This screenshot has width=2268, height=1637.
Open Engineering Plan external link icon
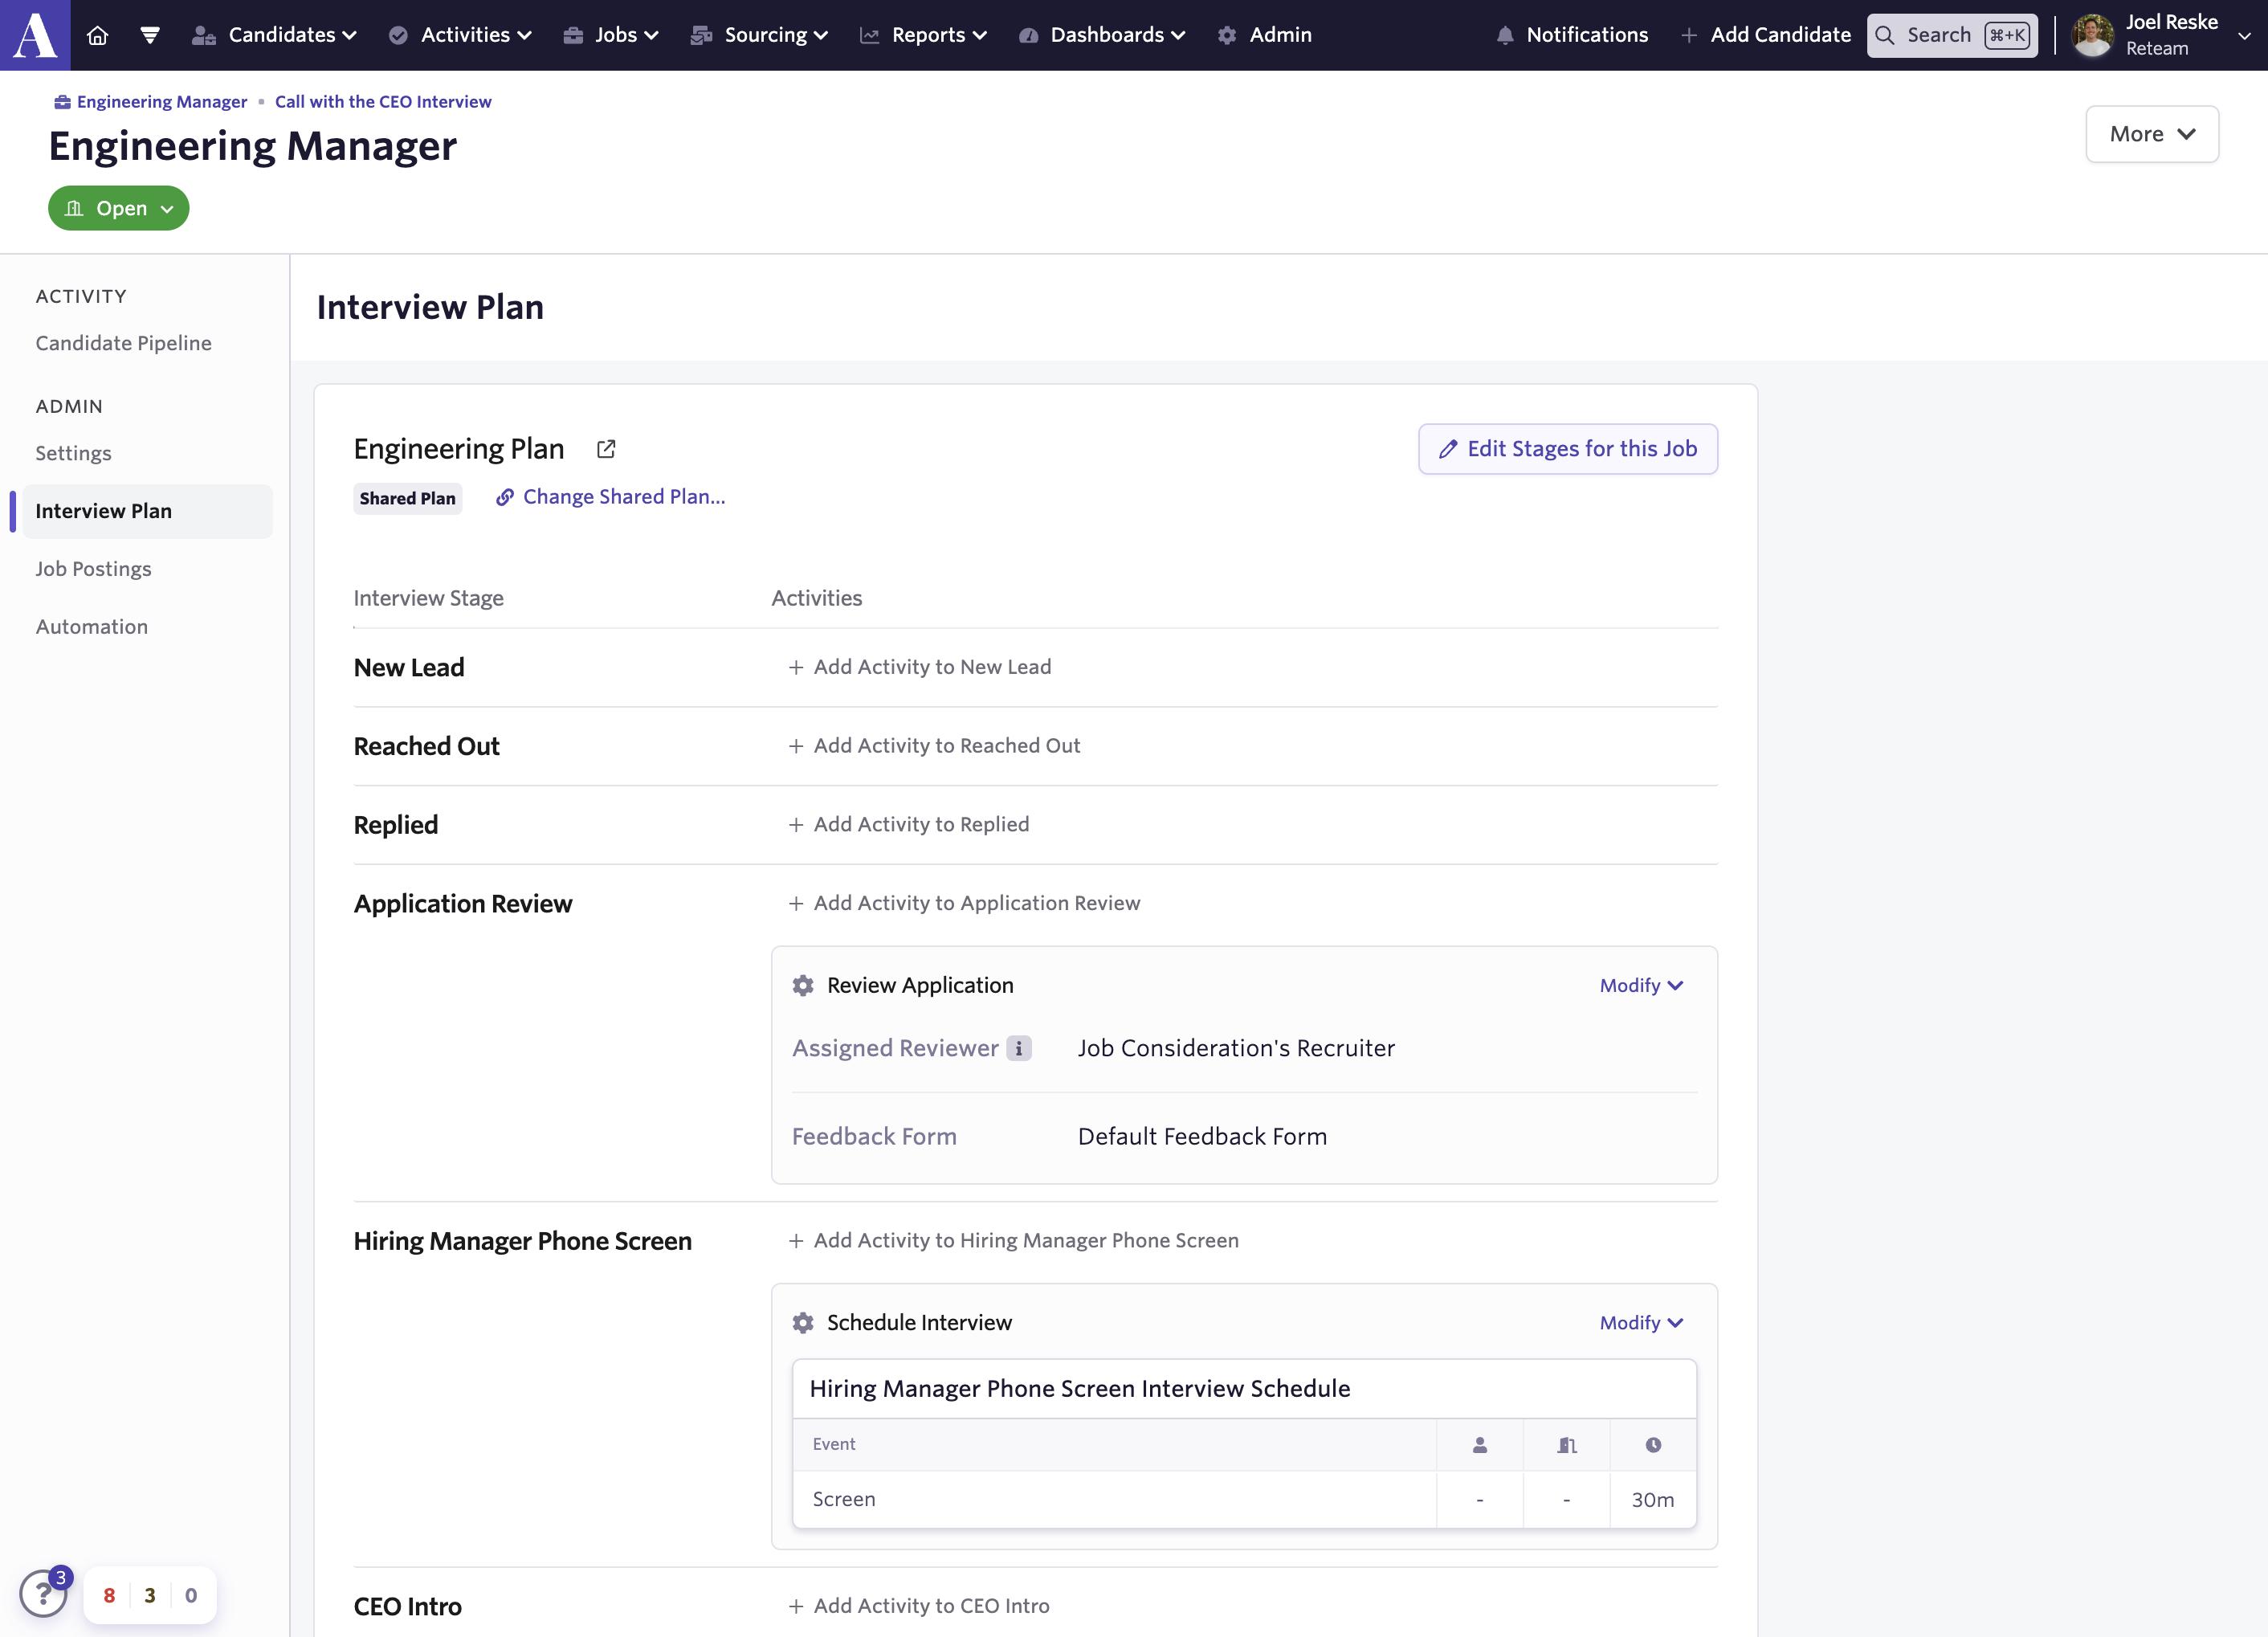click(606, 449)
